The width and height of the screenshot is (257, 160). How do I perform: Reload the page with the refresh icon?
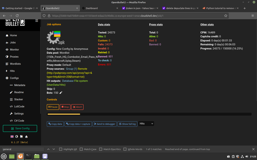coord(17,16)
